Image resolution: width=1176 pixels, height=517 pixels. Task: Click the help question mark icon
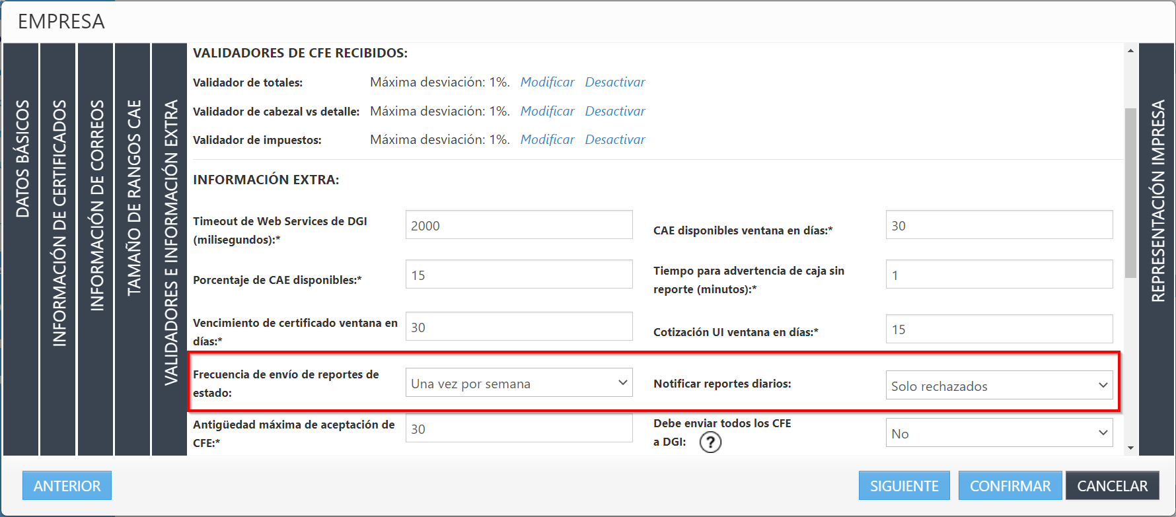(x=710, y=442)
